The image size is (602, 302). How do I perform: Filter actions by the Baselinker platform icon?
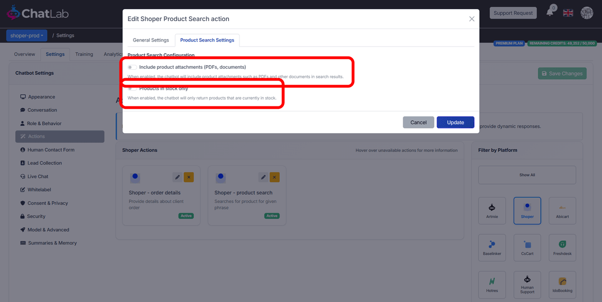(492, 247)
